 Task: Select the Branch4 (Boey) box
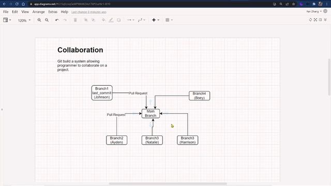(x=199, y=96)
